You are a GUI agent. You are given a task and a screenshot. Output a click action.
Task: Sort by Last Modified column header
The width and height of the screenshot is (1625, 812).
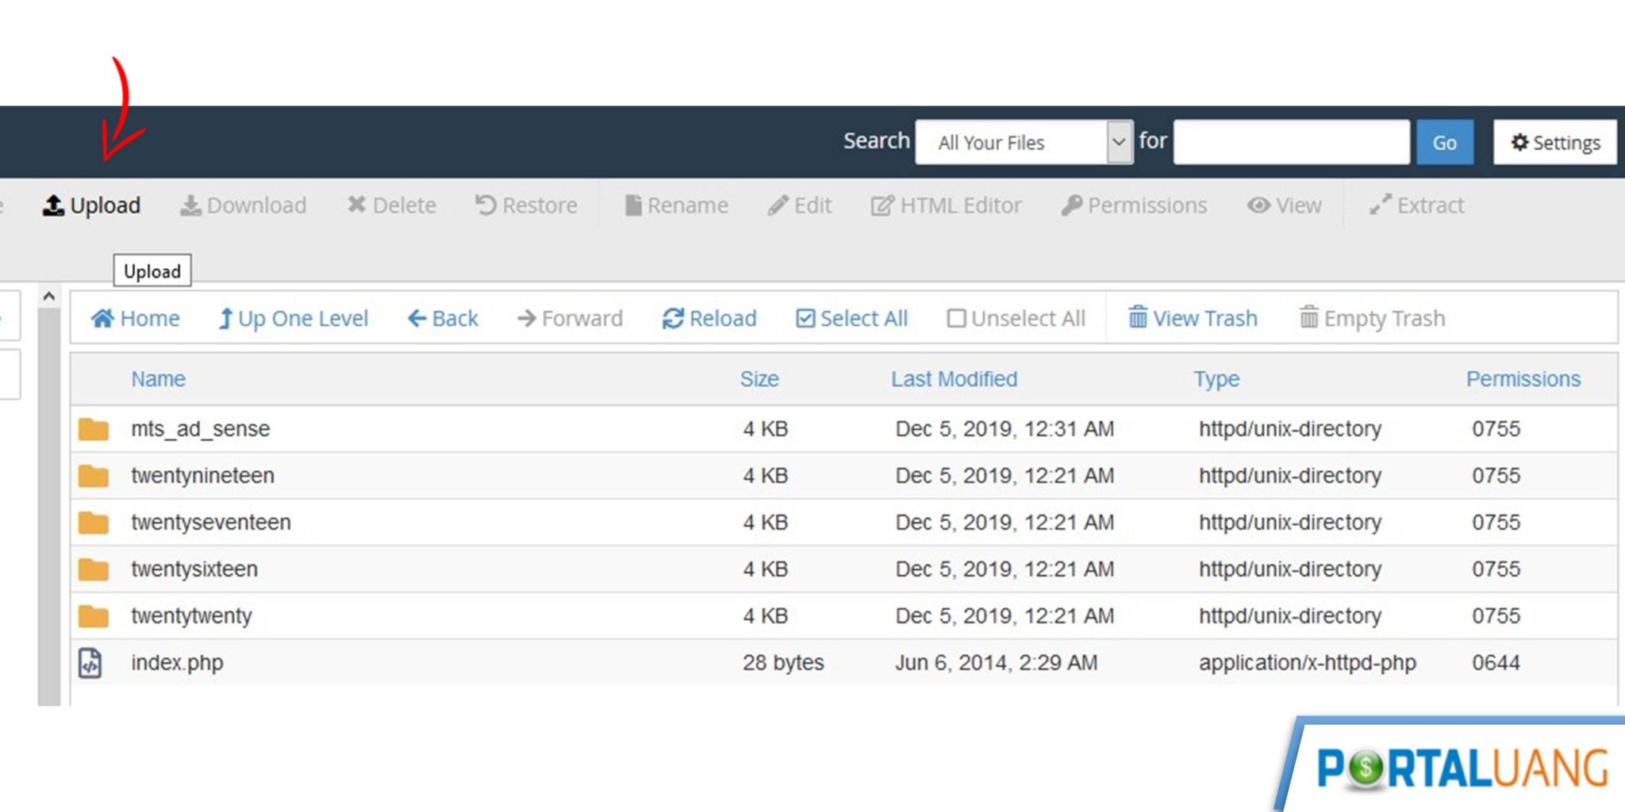tap(954, 379)
